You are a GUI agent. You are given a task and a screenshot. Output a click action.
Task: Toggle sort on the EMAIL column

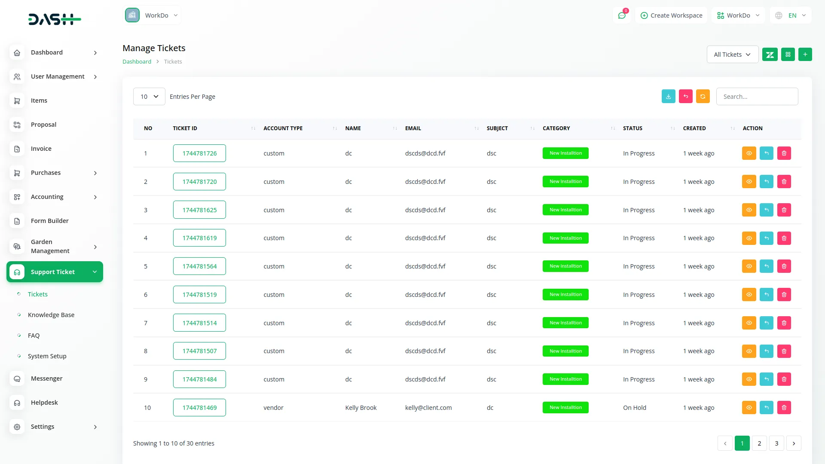476,128
